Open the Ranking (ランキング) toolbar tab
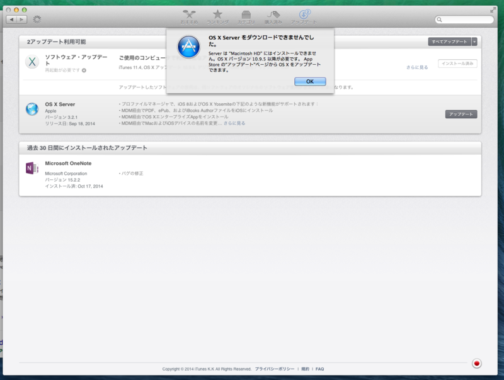Screen dimensions: 504x380 [x=217, y=18]
